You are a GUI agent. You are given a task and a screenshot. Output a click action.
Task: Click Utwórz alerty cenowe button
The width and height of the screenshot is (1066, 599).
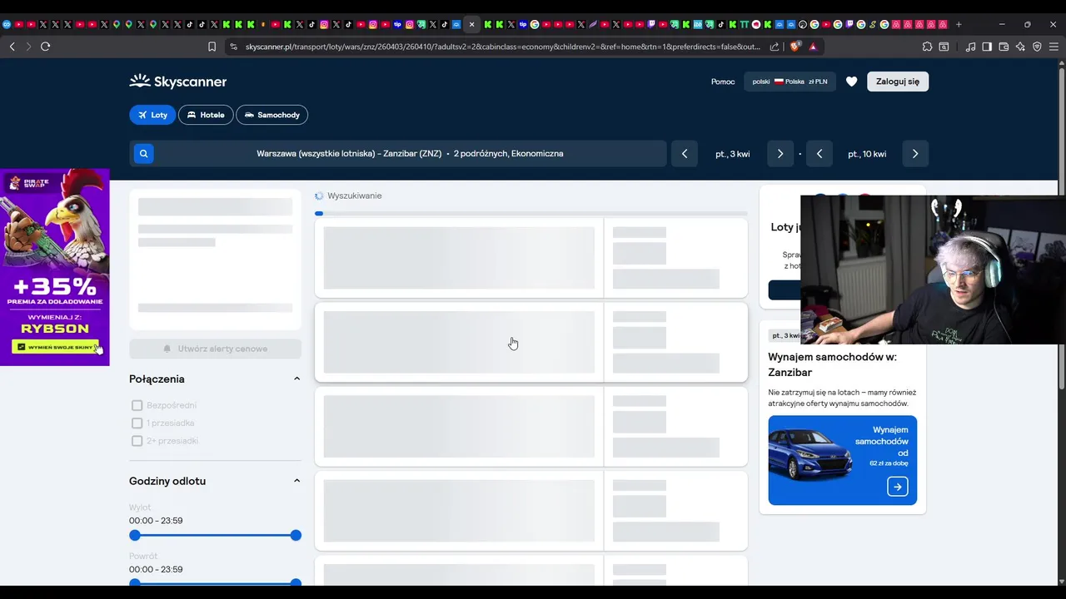(x=215, y=349)
